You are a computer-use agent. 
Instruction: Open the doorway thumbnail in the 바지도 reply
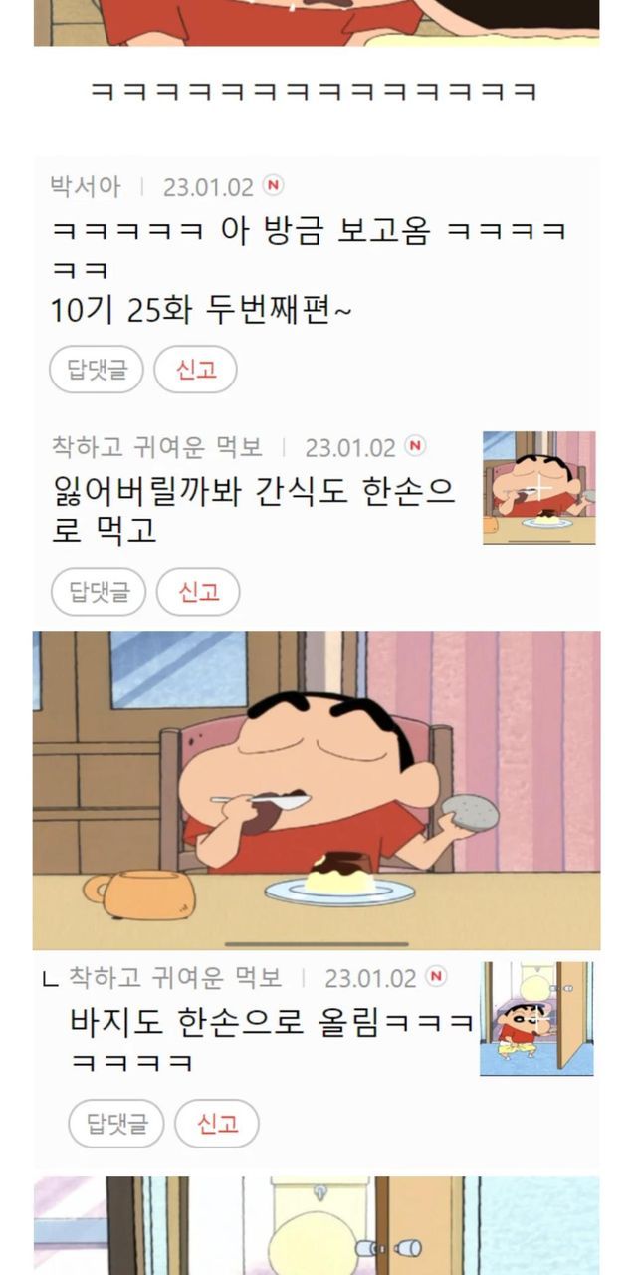[536, 1018]
